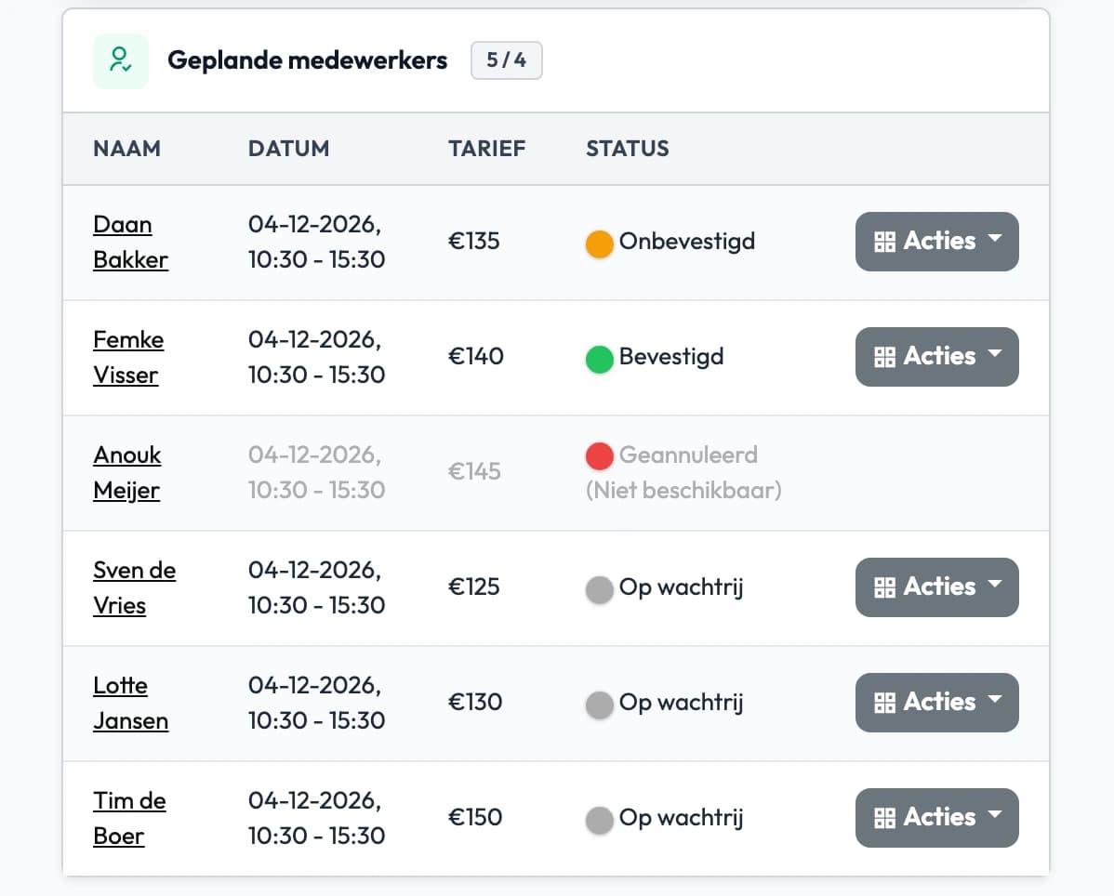The height and width of the screenshot is (896, 1114).
Task: Open the Acties dropdown for Tim de Boer
Action: (x=936, y=817)
